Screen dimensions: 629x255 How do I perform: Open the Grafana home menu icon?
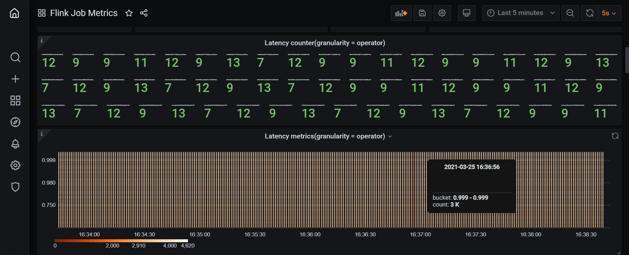click(x=14, y=13)
